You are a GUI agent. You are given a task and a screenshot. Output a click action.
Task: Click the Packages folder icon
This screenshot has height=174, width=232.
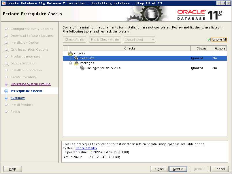click(76, 63)
